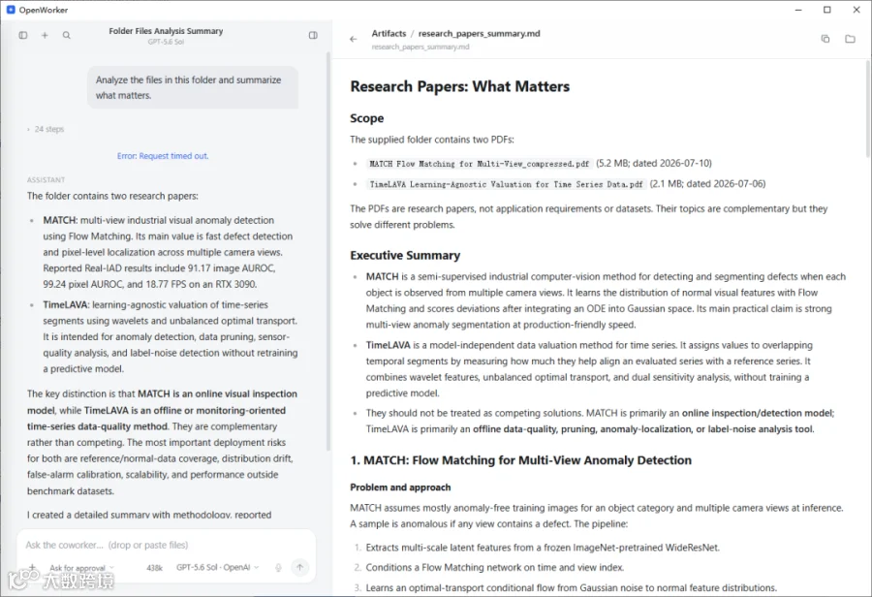
Task: Click the 438k token count
Action: (154, 568)
